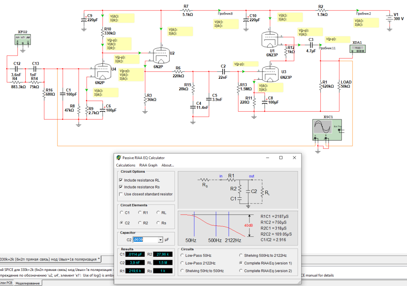Open the Calculations menu
This screenshot has height=286, width=407.
tap(125, 165)
